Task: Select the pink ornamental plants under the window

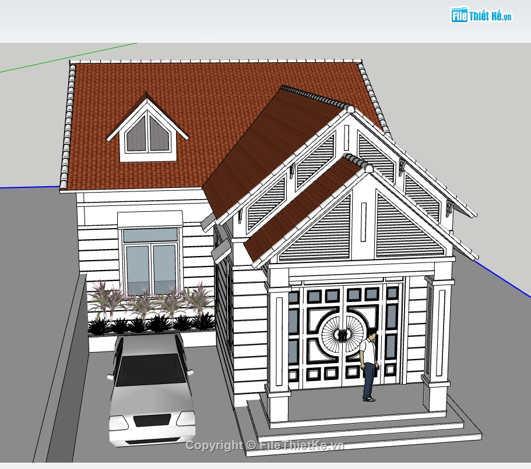Action: tap(152, 301)
